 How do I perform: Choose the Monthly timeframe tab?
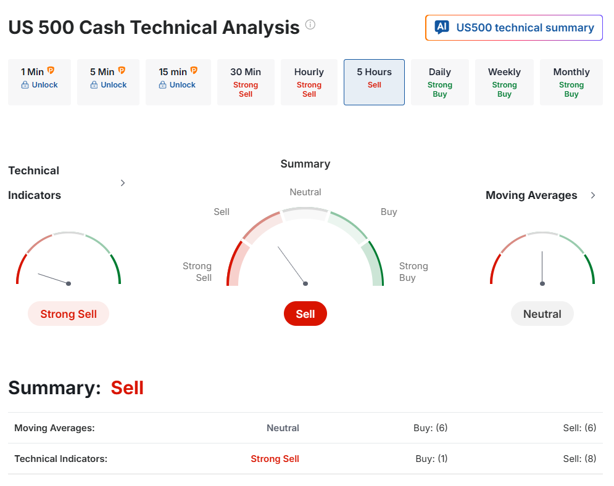pyautogui.click(x=571, y=82)
